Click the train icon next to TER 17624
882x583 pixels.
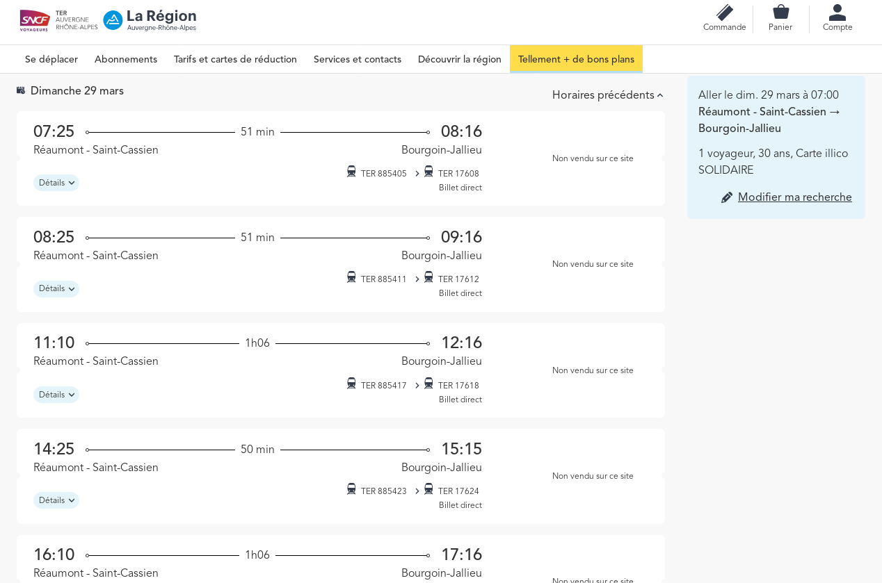[x=428, y=489]
